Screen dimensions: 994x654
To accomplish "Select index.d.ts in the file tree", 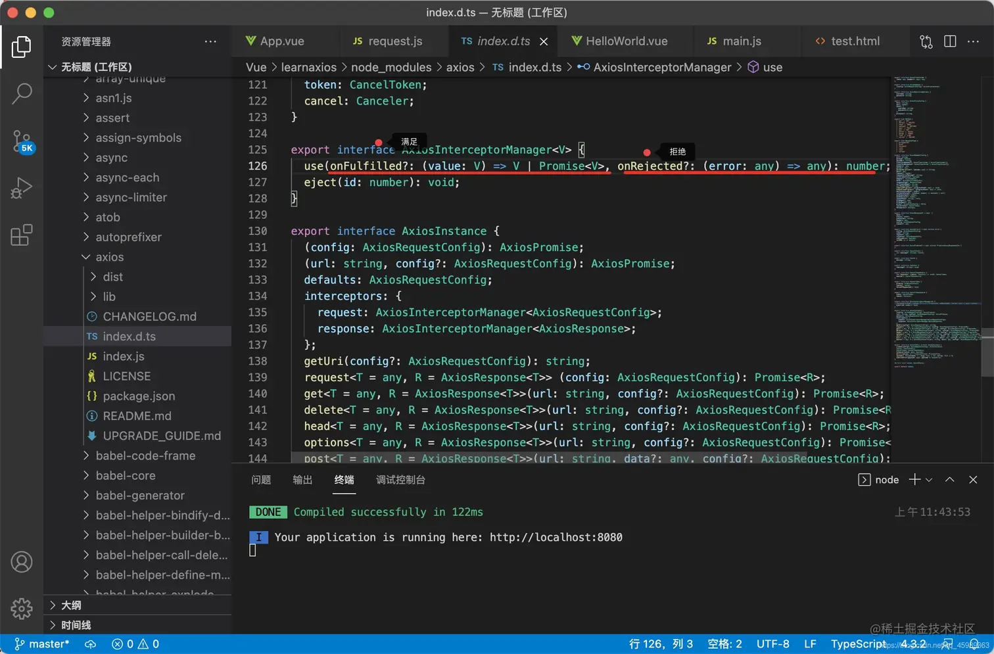I will pos(137,337).
